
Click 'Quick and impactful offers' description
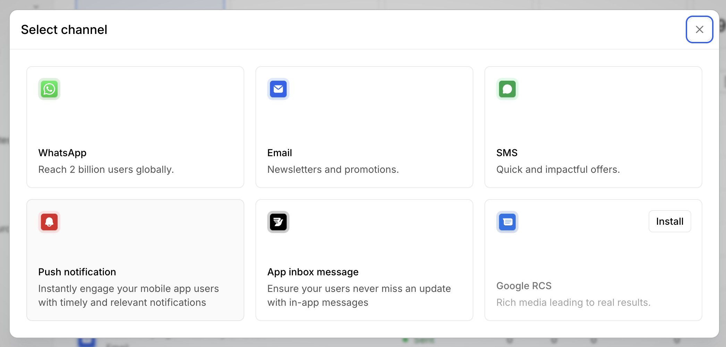click(558, 169)
